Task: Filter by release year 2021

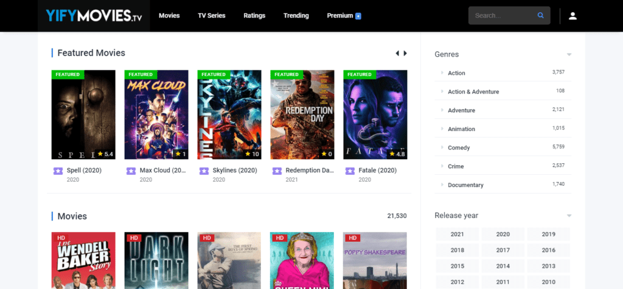Action: 458,234
